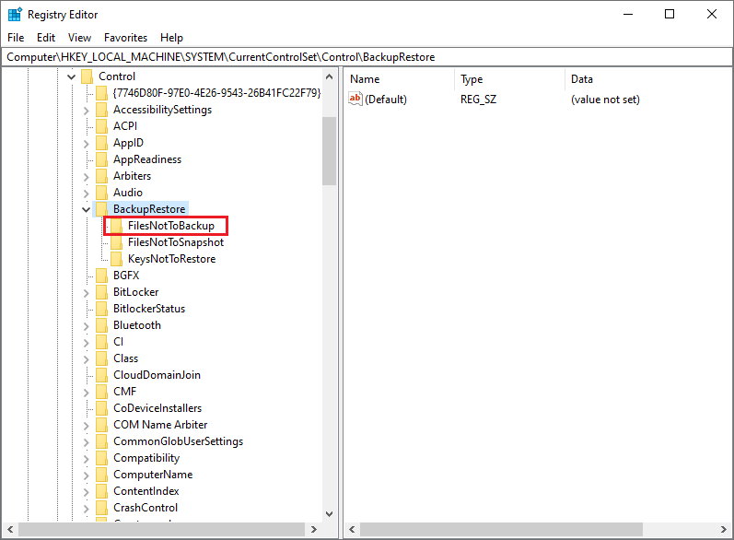Expand the COM Name Arbiter key
The width and height of the screenshot is (734, 540).
87,426
